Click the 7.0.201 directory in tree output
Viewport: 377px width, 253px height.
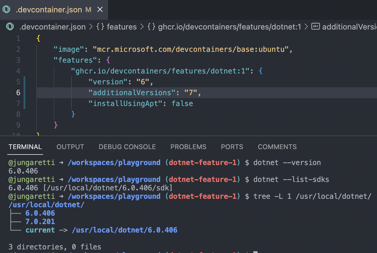coord(40,222)
